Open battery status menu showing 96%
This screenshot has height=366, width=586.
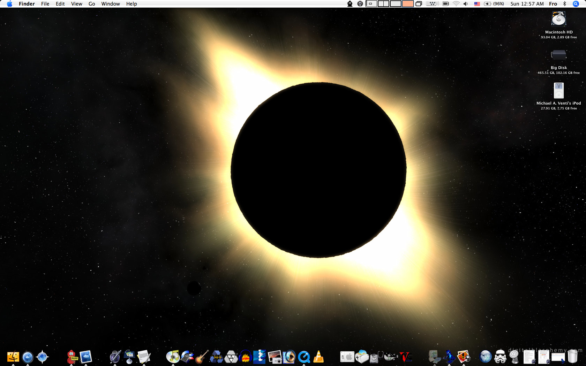click(494, 4)
